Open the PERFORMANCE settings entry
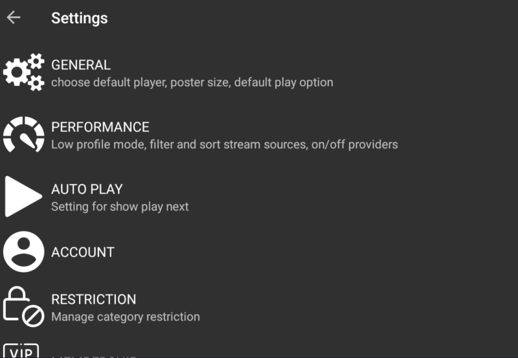This screenshot has width=518, height=358. point(100,127)
